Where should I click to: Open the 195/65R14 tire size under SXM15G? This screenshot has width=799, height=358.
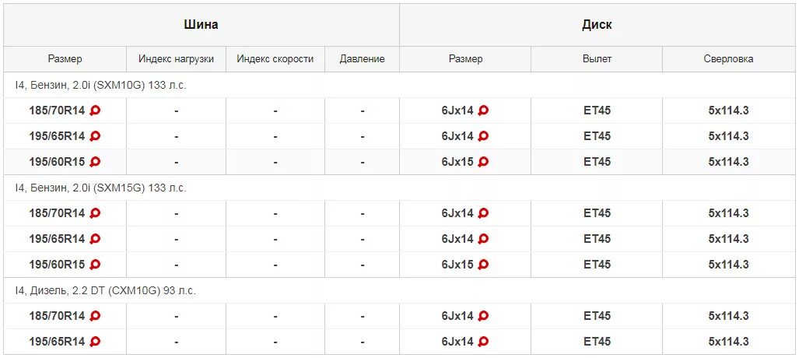57,239
